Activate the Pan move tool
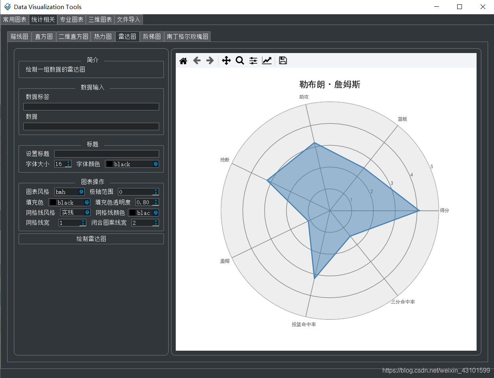 coord(226,61)
